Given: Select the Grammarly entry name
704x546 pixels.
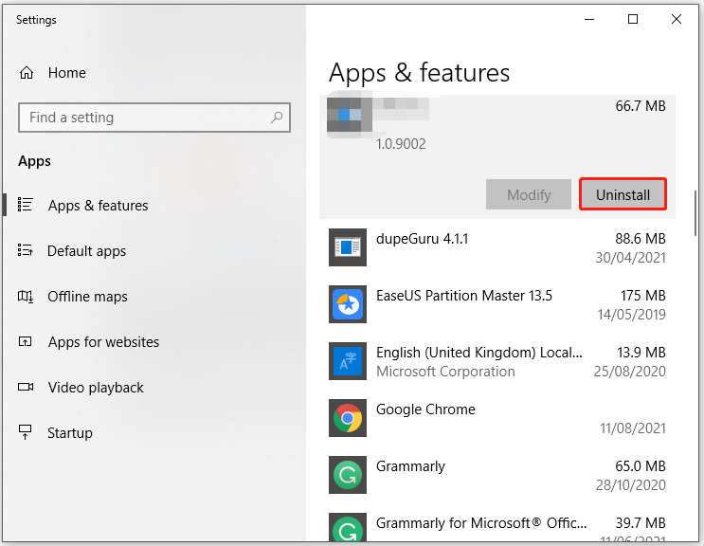Looking at the screenshot, I should pyautogui.click(x=410, y=466).
